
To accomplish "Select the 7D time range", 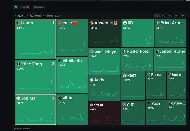I will click(157, 16).
